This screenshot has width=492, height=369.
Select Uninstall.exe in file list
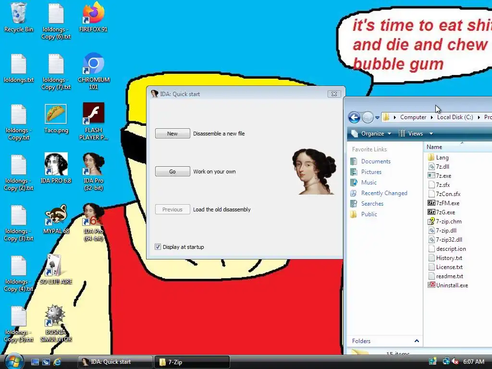tap(448, 285)
